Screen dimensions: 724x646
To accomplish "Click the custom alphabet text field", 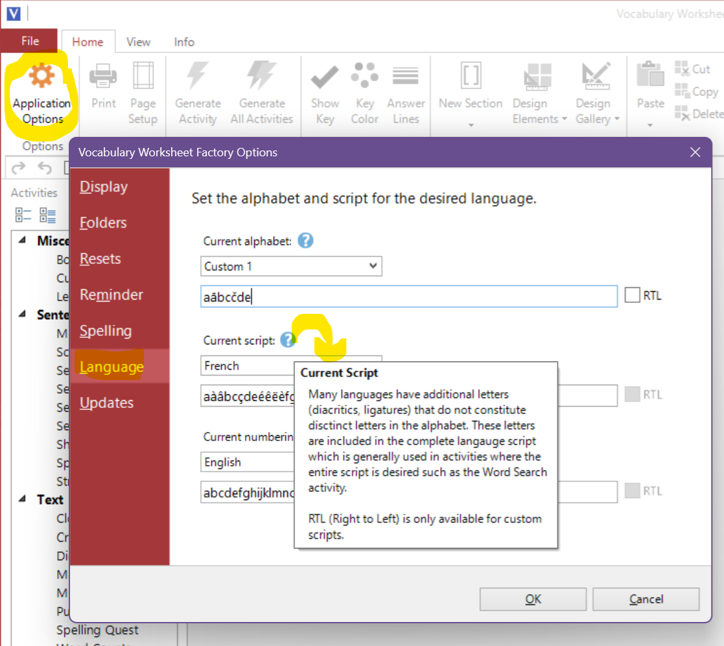I will [408, 296].
